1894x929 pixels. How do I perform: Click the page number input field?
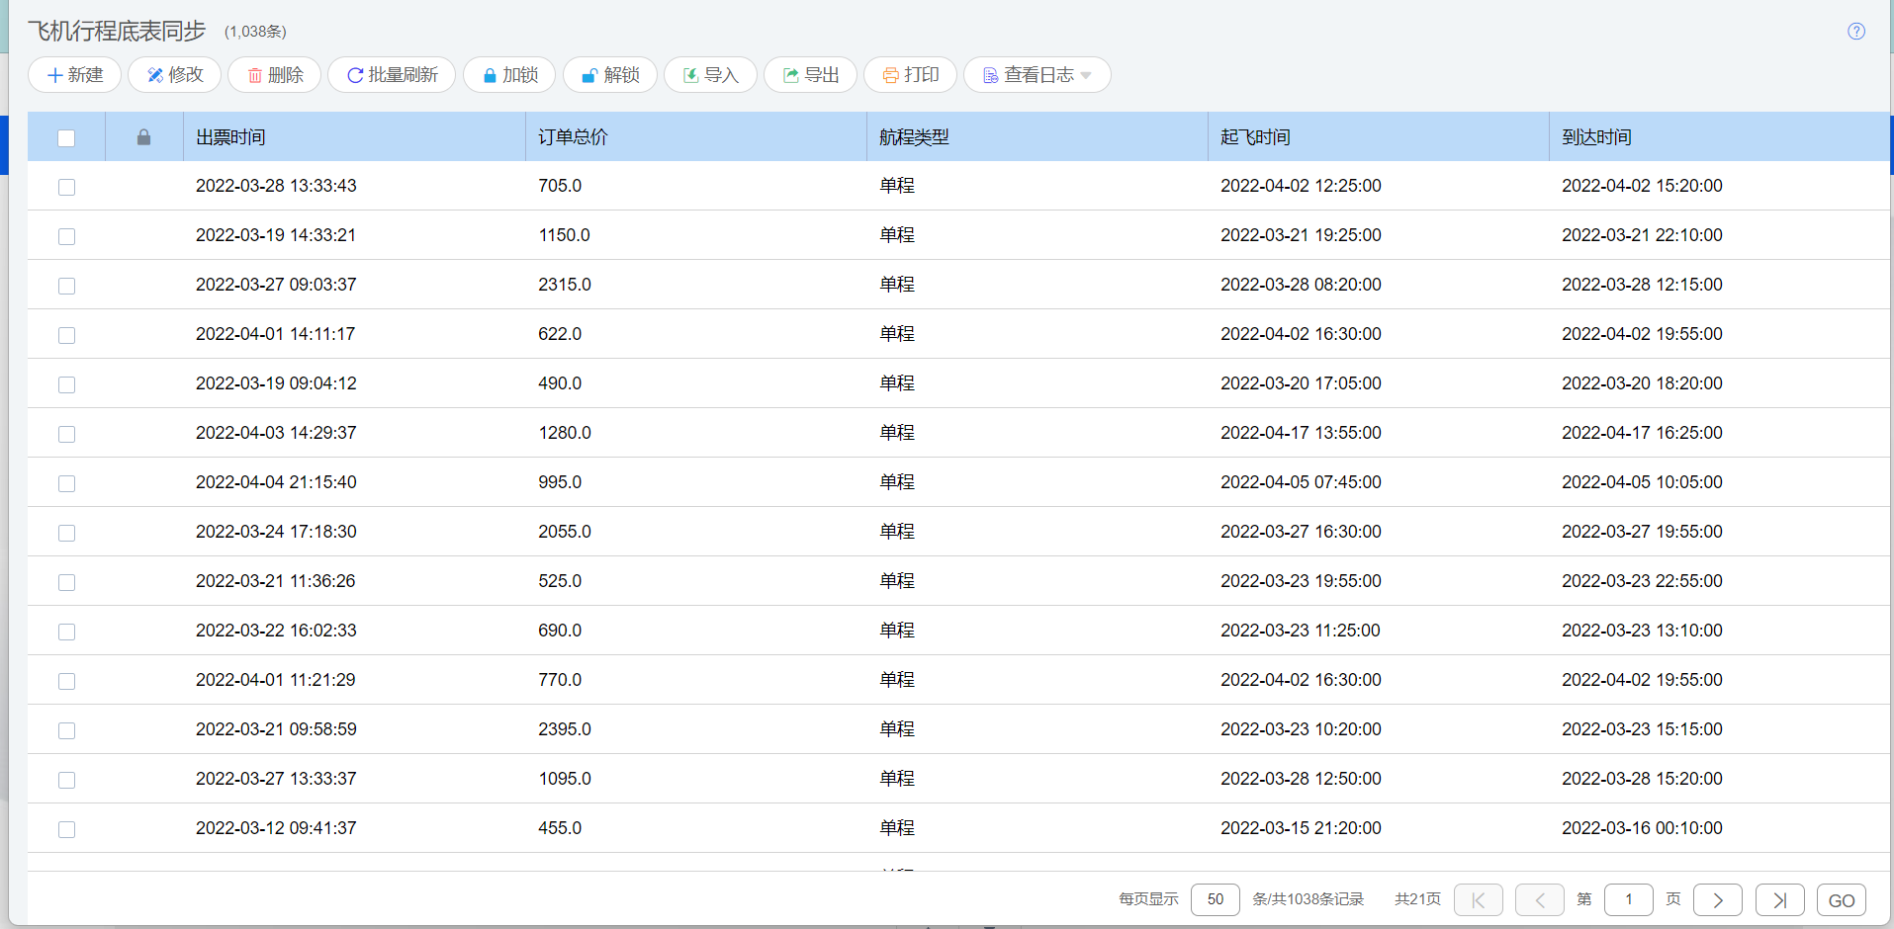tap(1628, 899)
